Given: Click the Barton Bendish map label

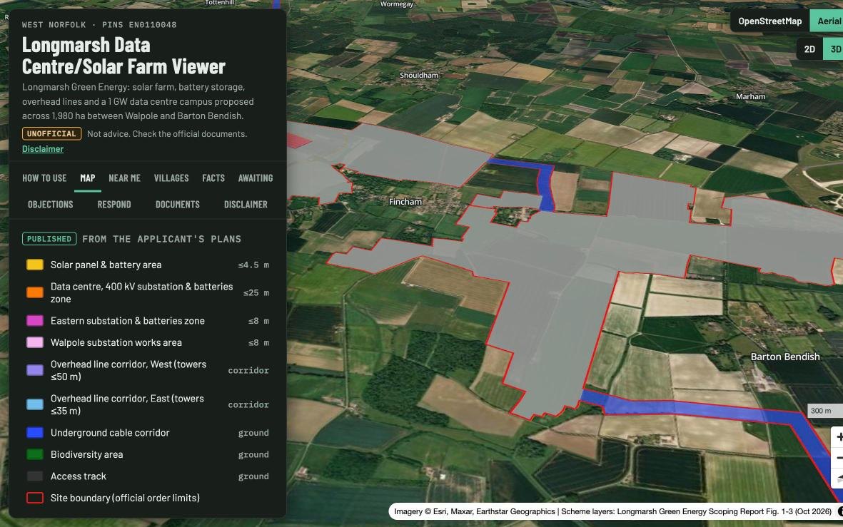Looking at the screenshot, I should tap(785, 357).
